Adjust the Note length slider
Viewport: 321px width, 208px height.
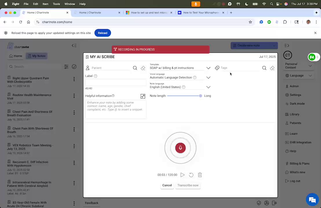(200, 96)
